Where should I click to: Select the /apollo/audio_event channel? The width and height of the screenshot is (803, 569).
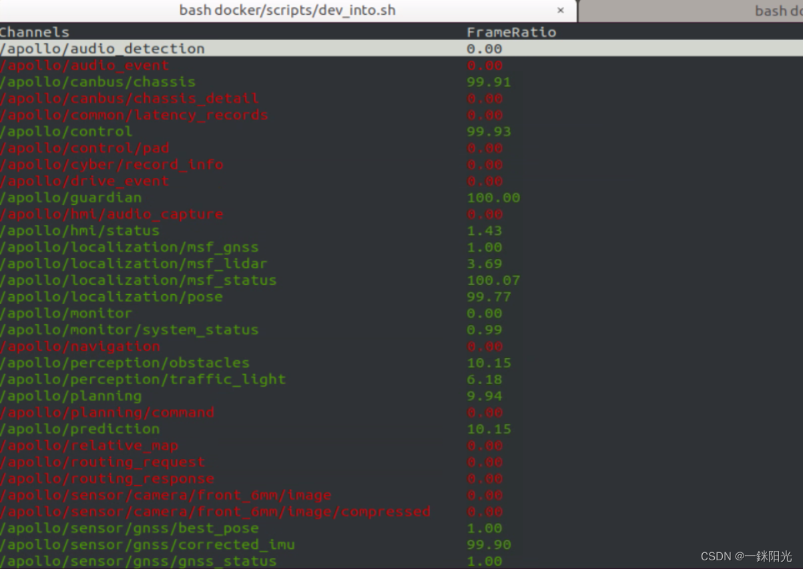pyautogui.click(x=85, y=65)
